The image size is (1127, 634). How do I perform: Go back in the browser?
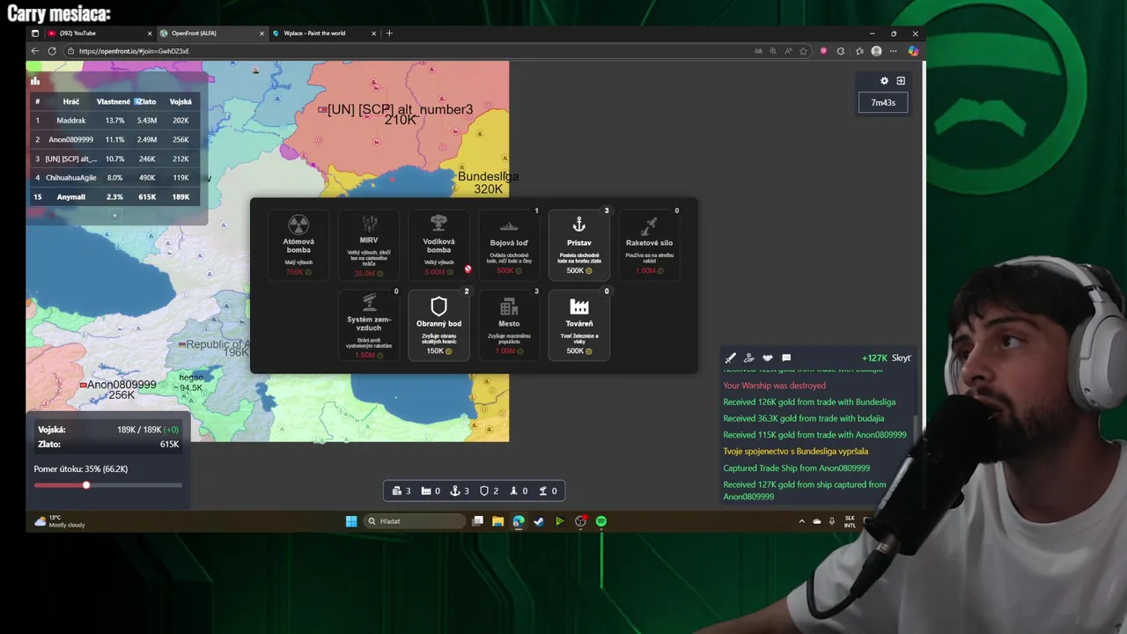coord(34,51)
